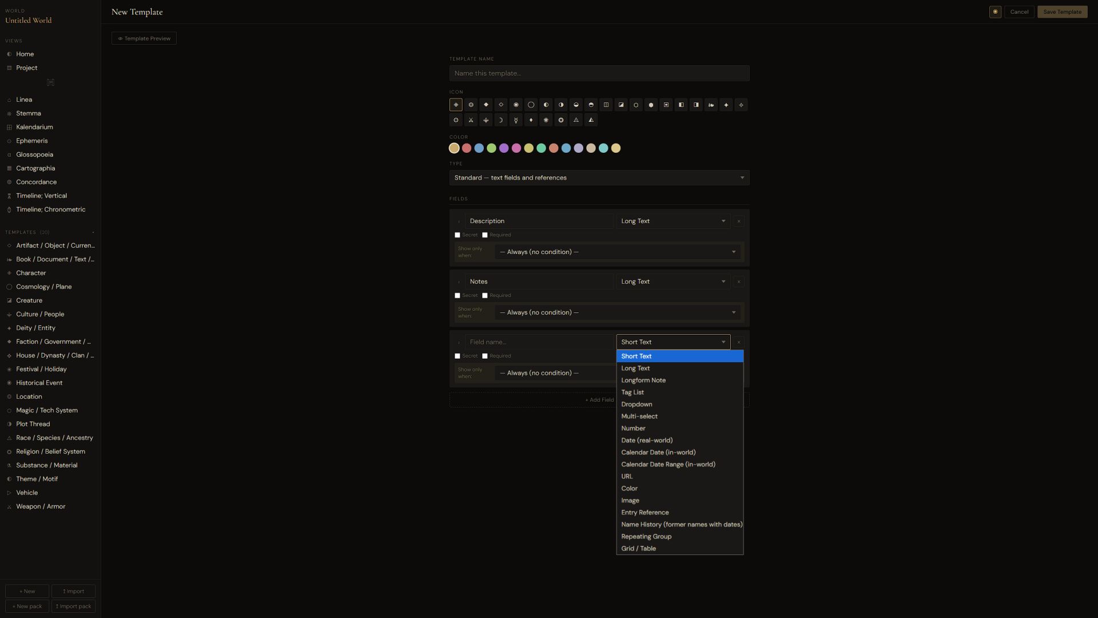Click the + New pack button
The width and height of the screenshot is (1098, 618).
point(27,607)
